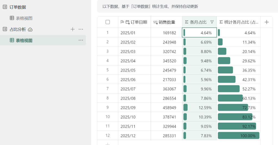This screenshot has height=145, width=278.
Task: Click the grid icon of the selected 表格视图
Action: (x=12, y=40)
